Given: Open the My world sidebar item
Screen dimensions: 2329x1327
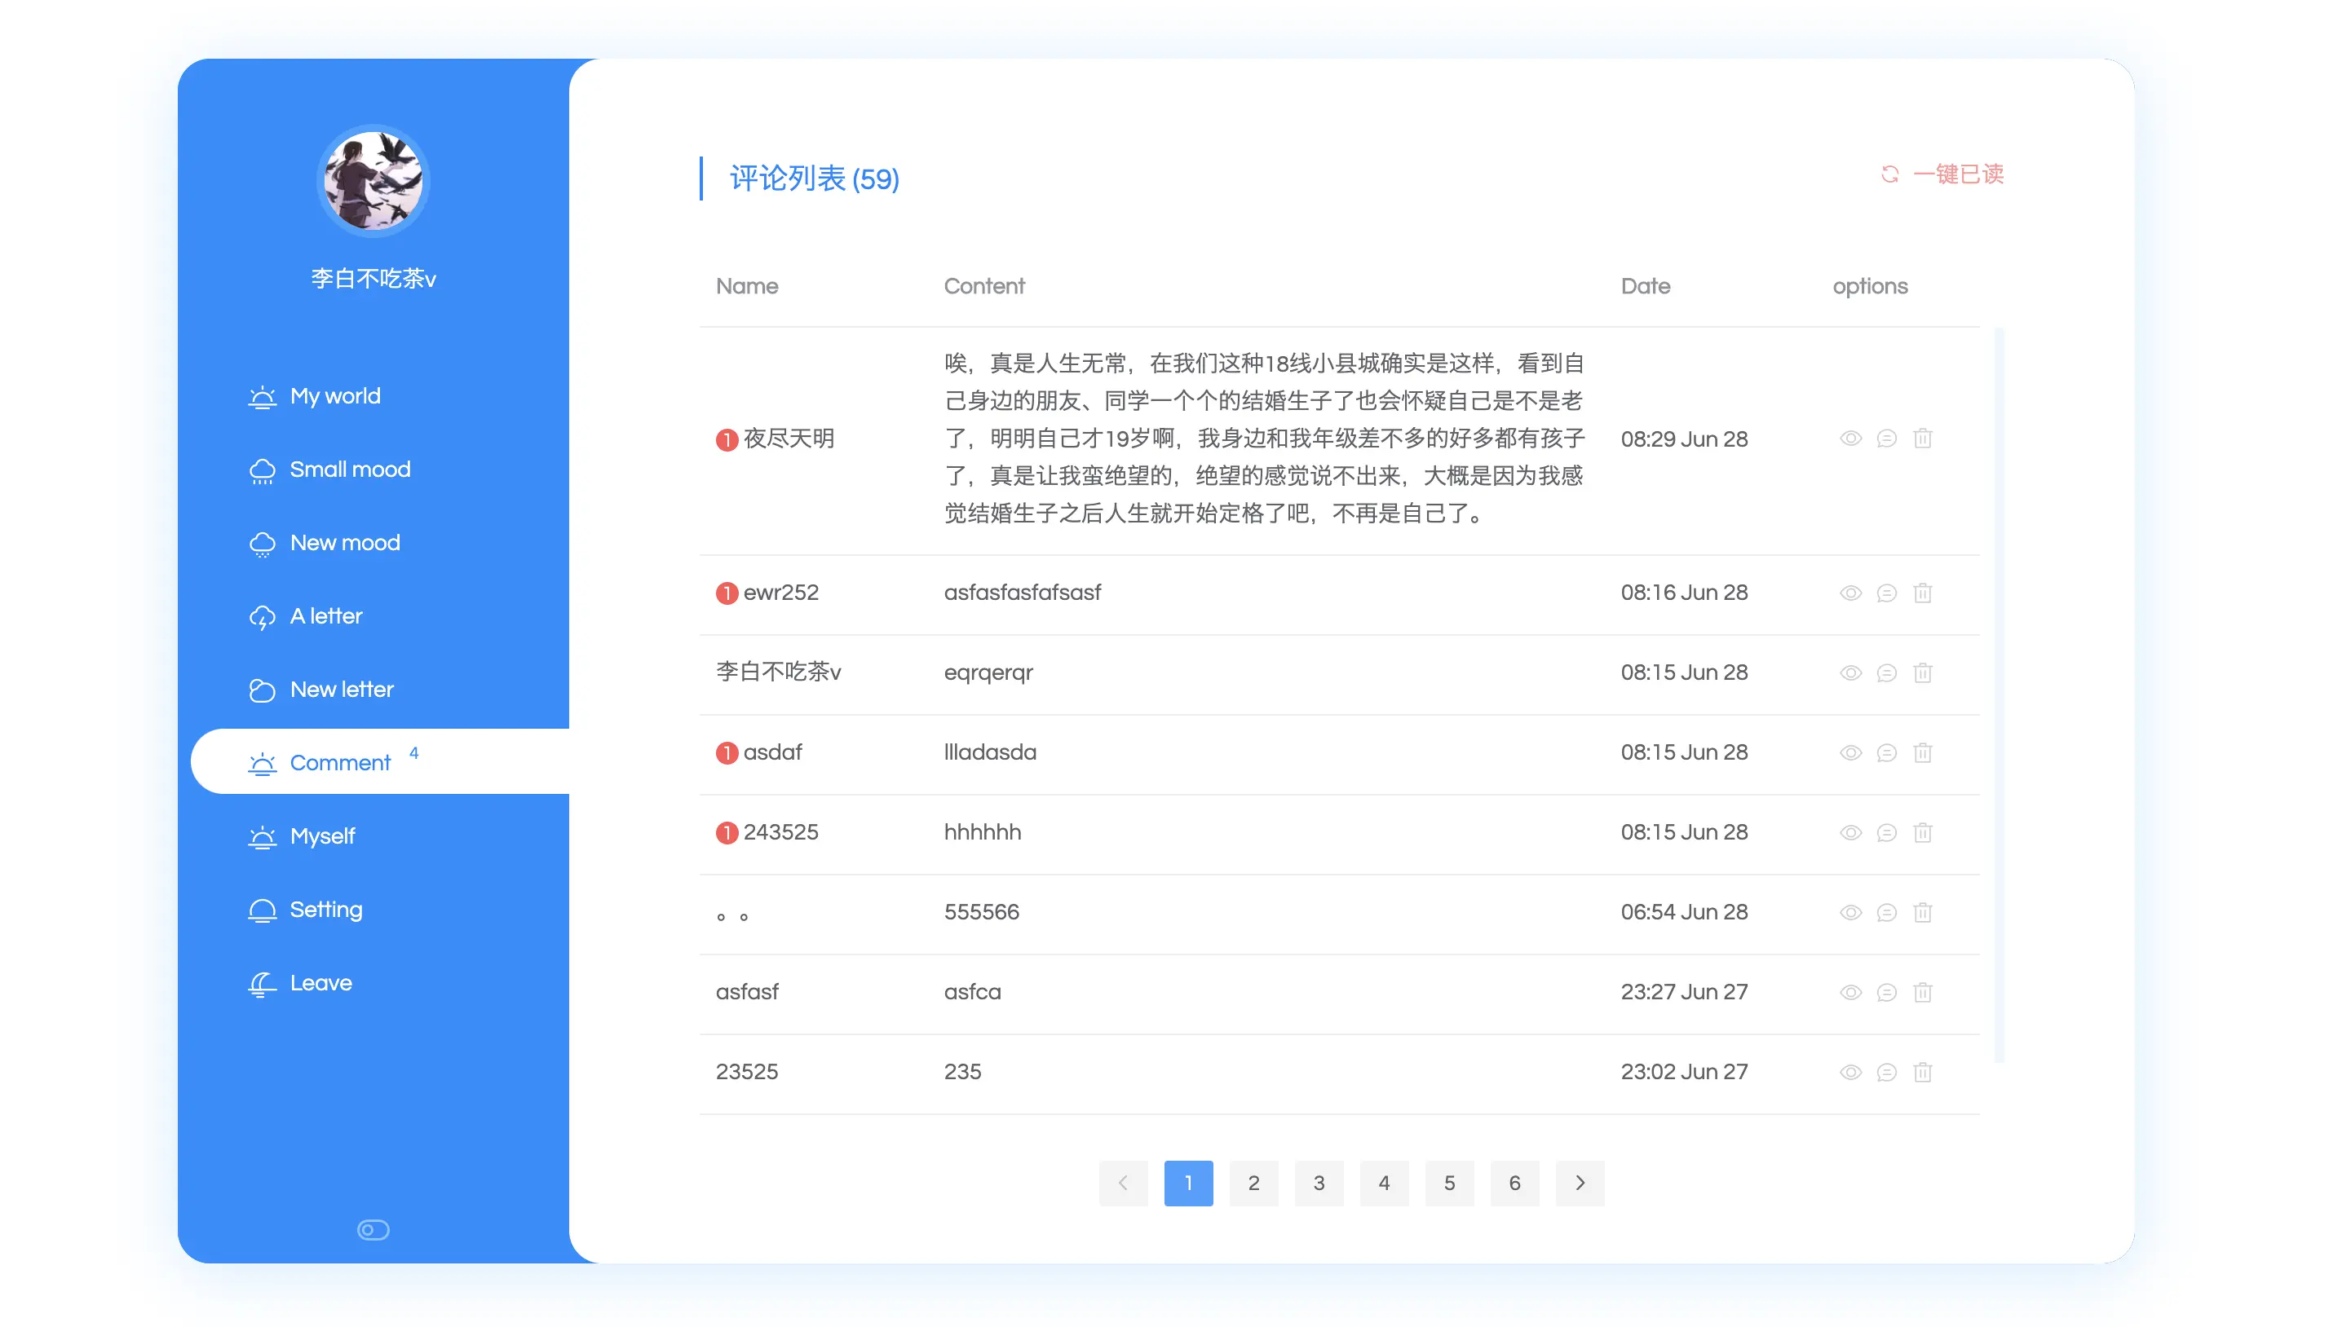Looking at the screenshot, I should [315, 396].
